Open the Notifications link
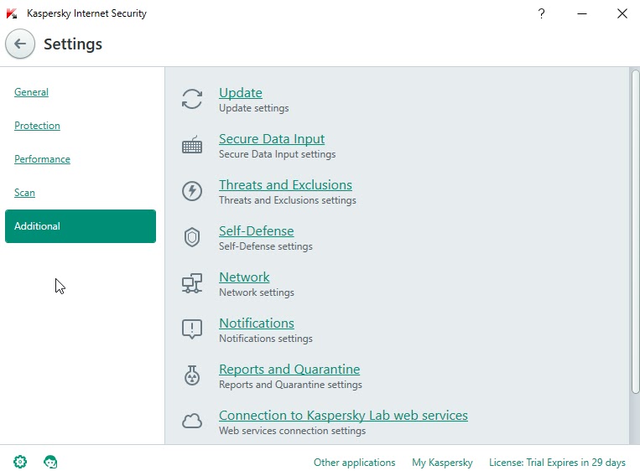This screenshot has height=476, width=640. point(257,323)
